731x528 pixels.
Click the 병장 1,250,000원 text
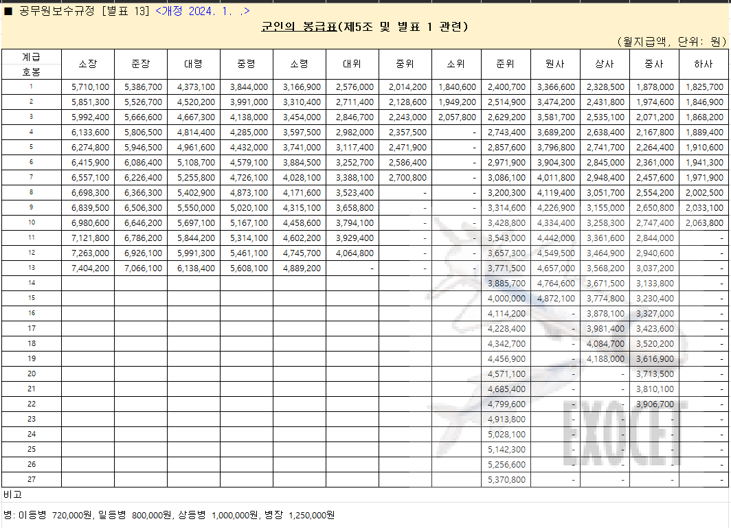(300, 515)
